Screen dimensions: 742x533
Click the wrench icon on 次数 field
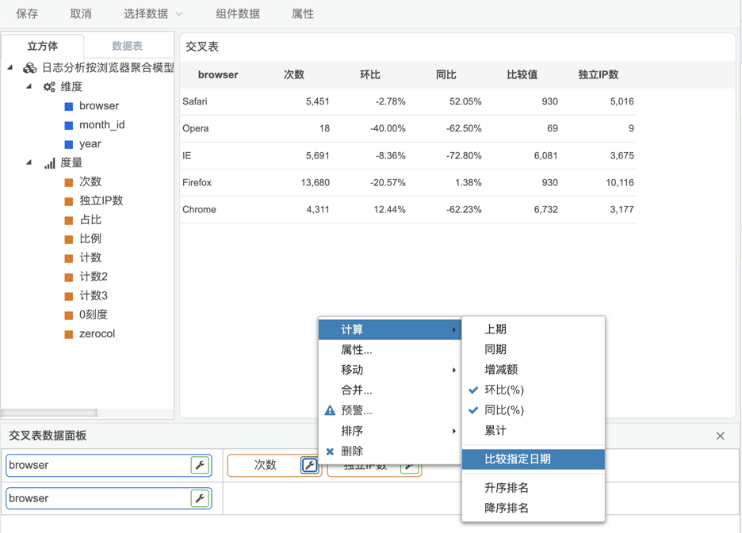(309, 466)
